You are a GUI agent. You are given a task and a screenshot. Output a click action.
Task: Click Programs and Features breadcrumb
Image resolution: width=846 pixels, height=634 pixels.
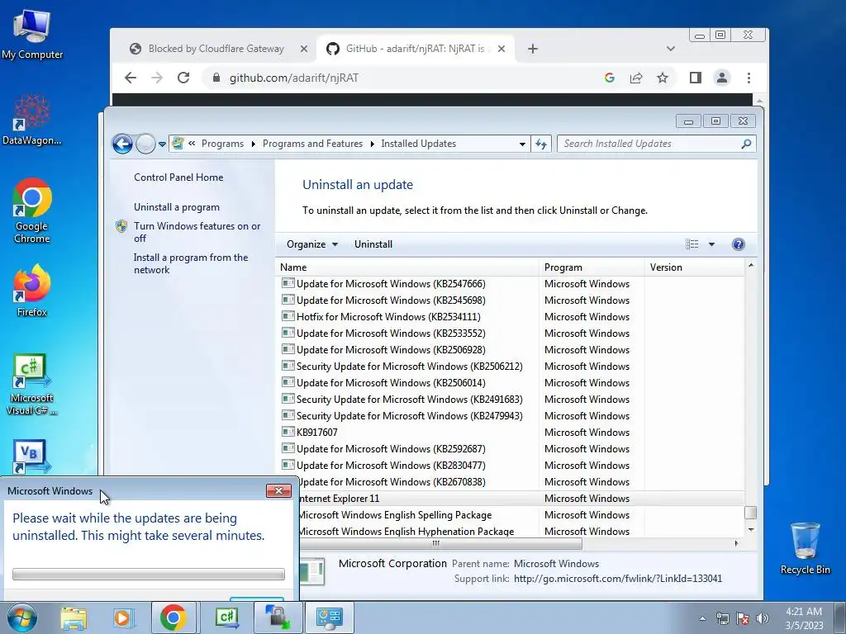(x=312, y=144)
